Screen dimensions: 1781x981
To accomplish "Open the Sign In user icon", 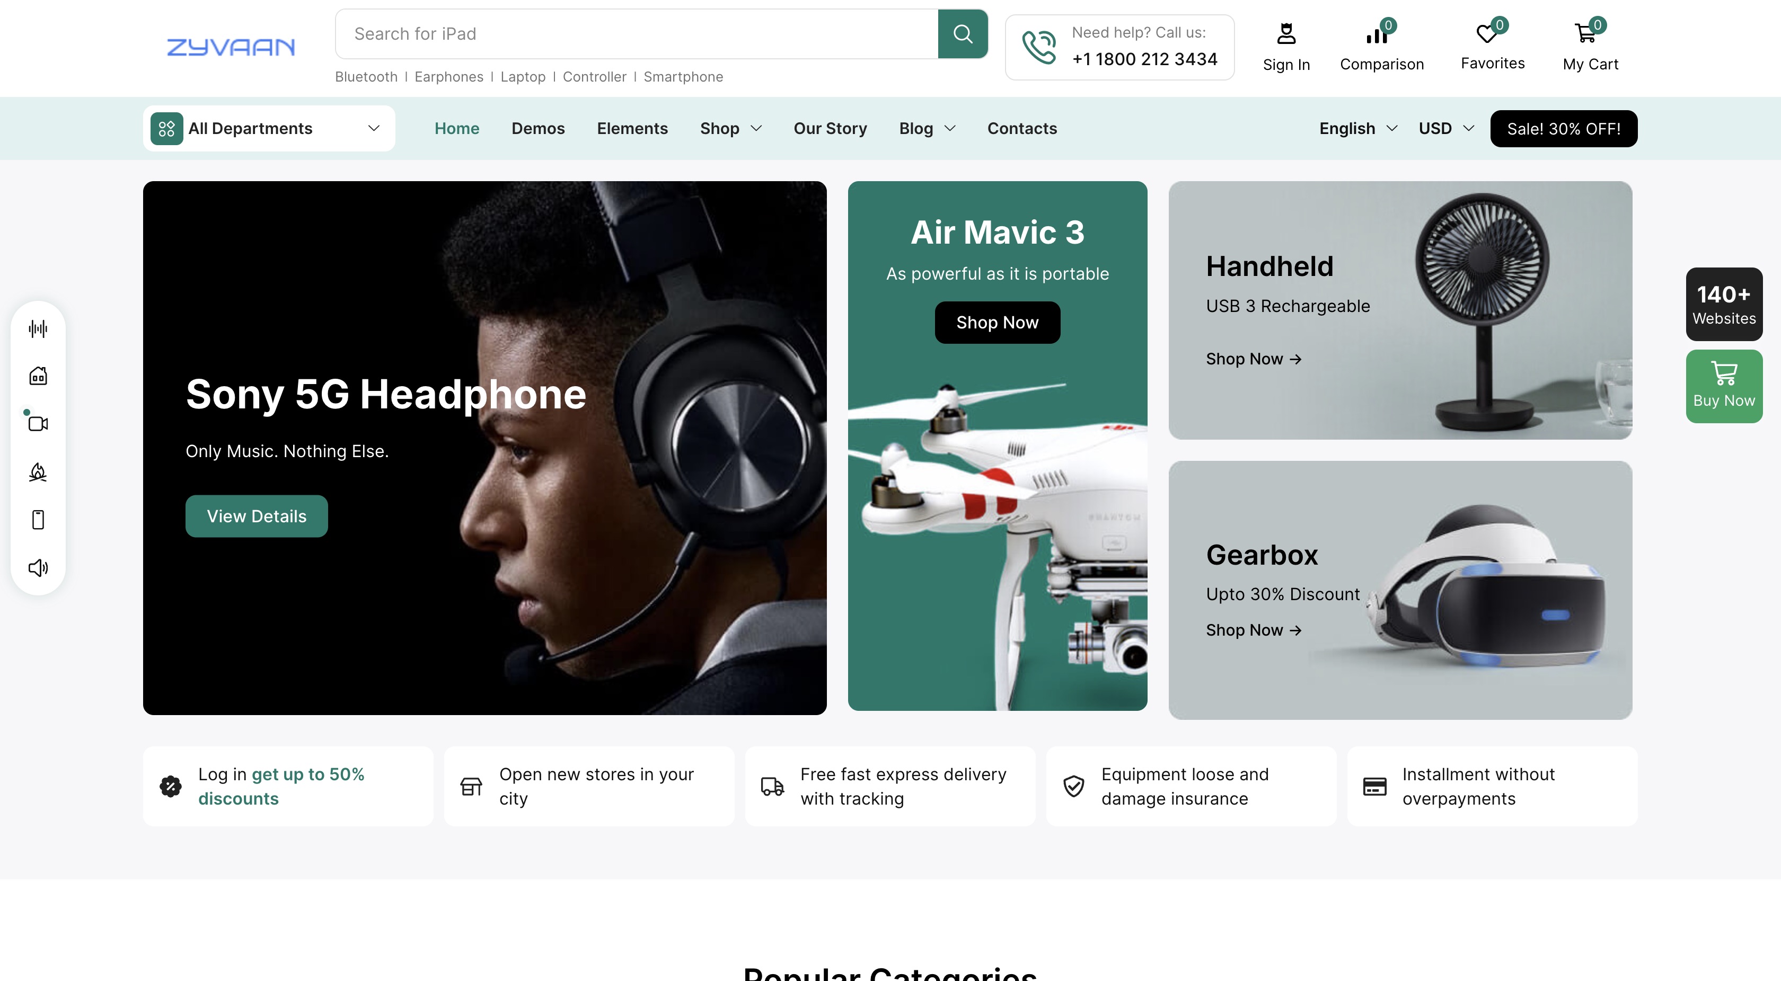I will coord(1286,34).
